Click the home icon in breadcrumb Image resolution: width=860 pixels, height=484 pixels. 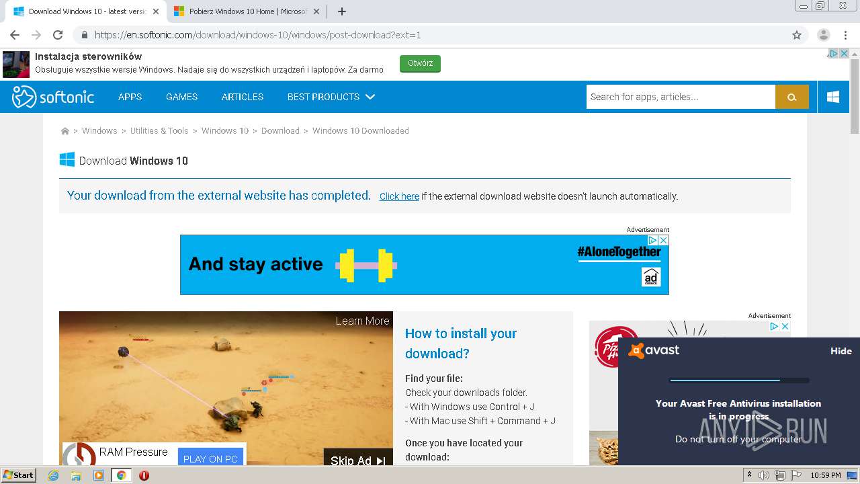pyautogui.click(x=65, y=131)
